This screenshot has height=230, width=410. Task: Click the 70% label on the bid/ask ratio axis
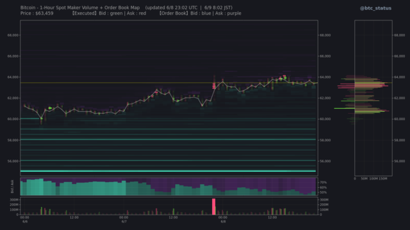(x=323, y=183)
